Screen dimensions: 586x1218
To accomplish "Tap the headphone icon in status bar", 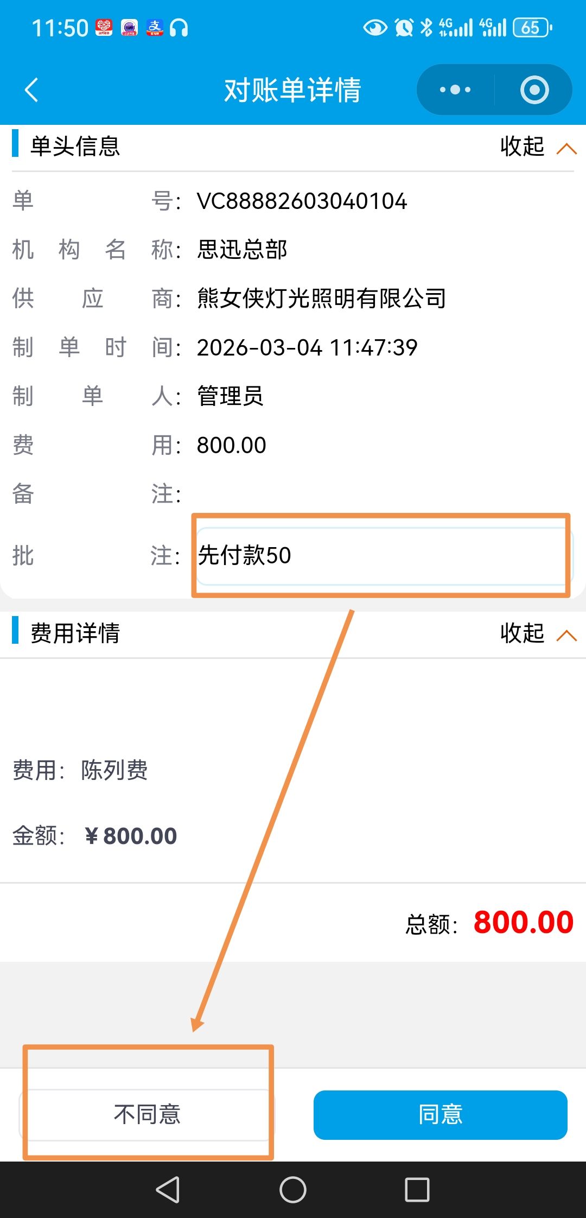I will pos(179,28).
